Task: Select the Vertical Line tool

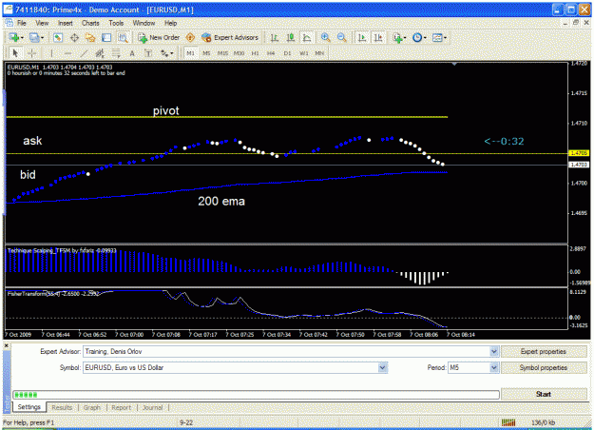Action: point(51,53)
